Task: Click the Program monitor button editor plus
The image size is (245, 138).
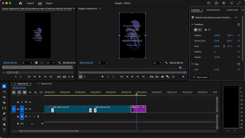Action: [x=183, y=77]
